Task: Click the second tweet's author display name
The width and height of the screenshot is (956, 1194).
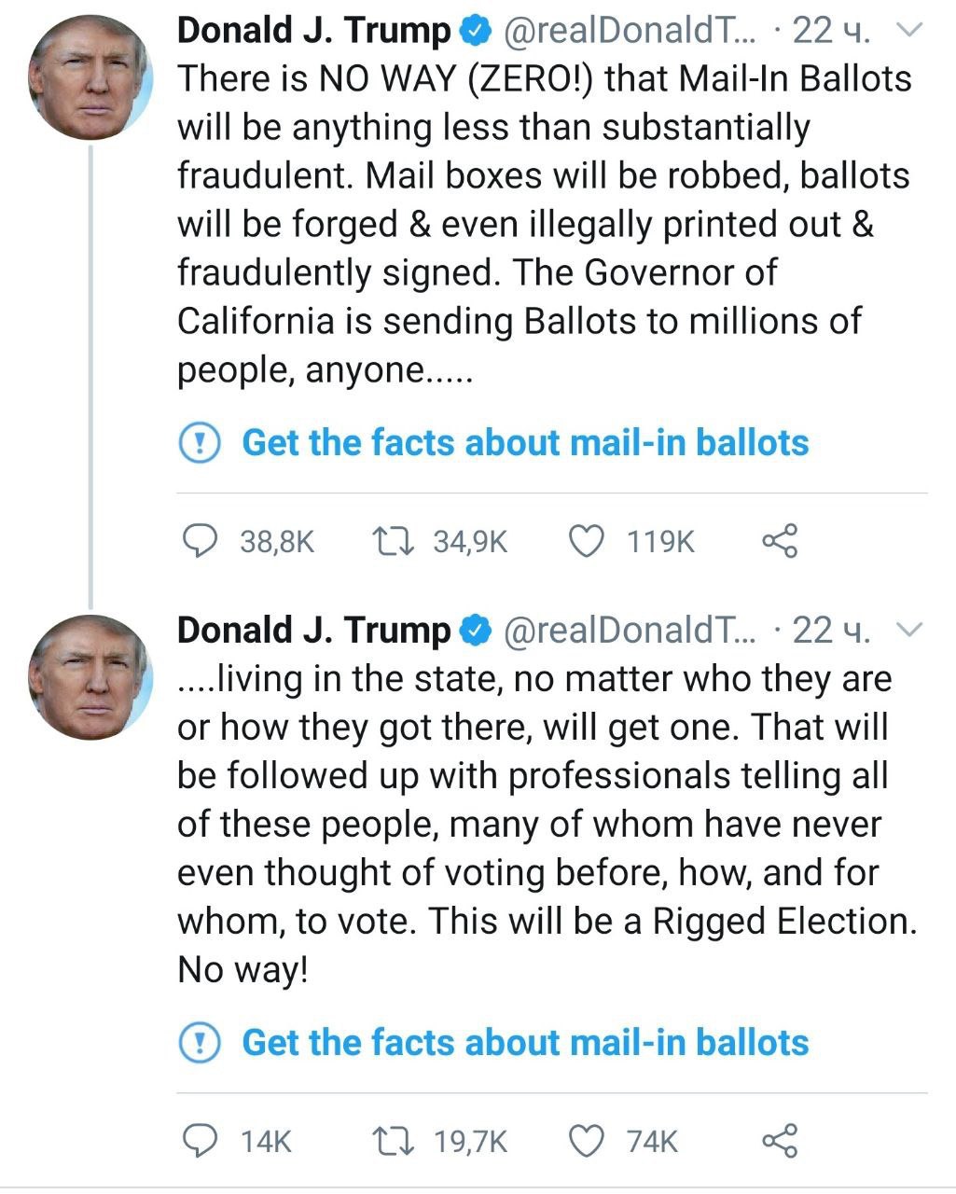Action: coord(313,631)
